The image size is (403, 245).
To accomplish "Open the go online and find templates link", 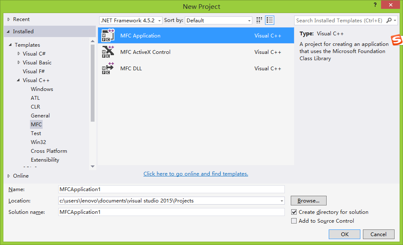I will (x=195, y=174).
